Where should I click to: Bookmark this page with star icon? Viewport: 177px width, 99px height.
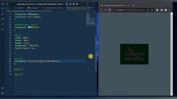152,10
